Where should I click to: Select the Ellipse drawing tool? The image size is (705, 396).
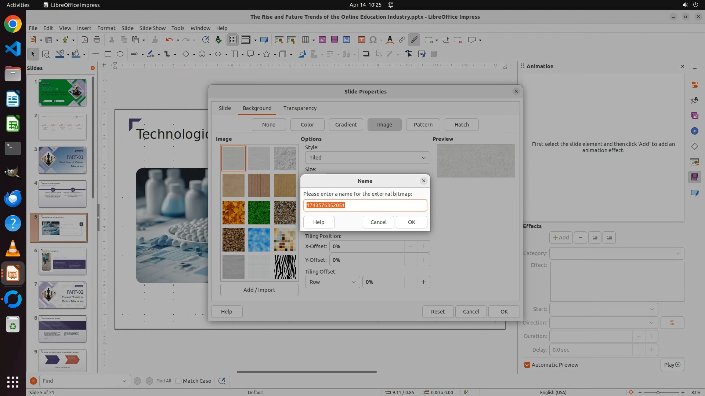(x=120, y=54)
